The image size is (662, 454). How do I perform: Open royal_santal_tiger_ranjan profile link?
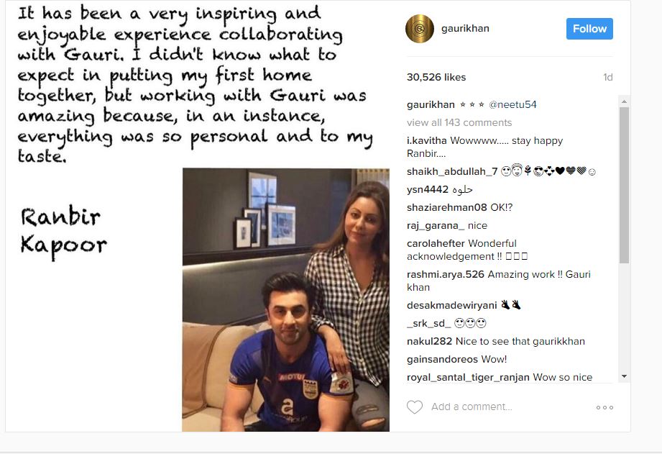pos(468,377)
